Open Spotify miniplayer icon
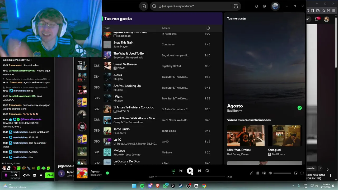 click(x=296, y=173)
